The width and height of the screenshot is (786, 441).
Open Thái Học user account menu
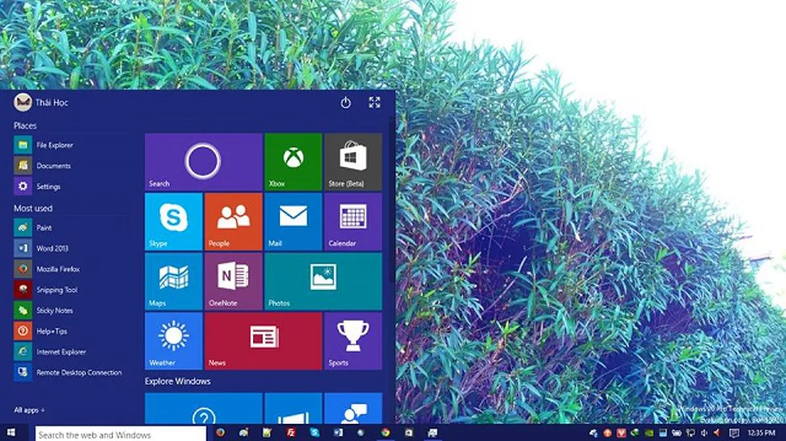pos(41,102)
